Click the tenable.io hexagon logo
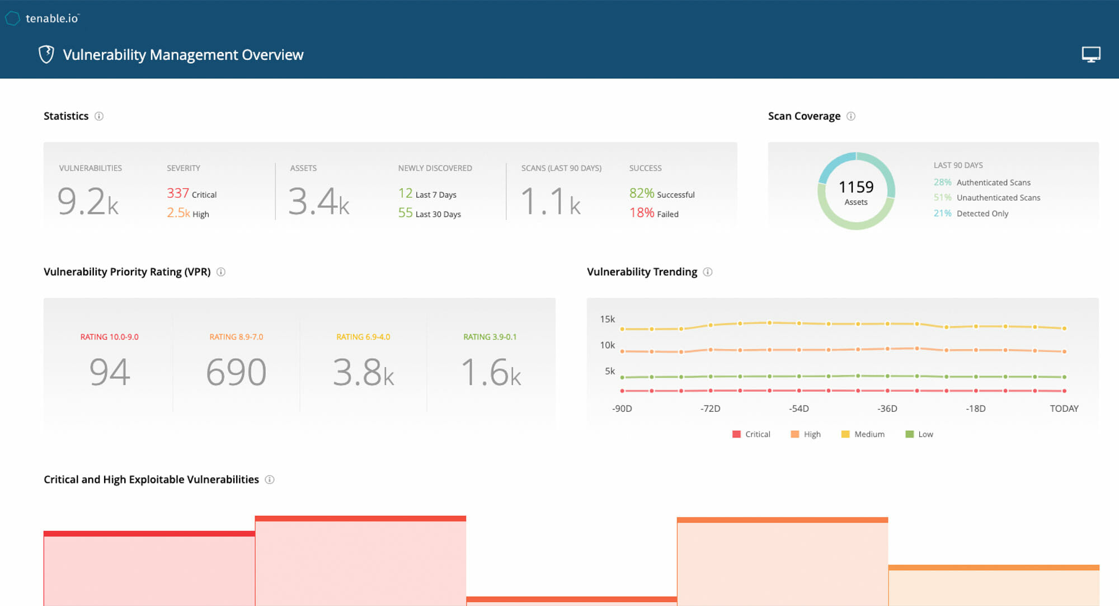The height and width of the screenshot is (606, 1119). click(12, 18)
